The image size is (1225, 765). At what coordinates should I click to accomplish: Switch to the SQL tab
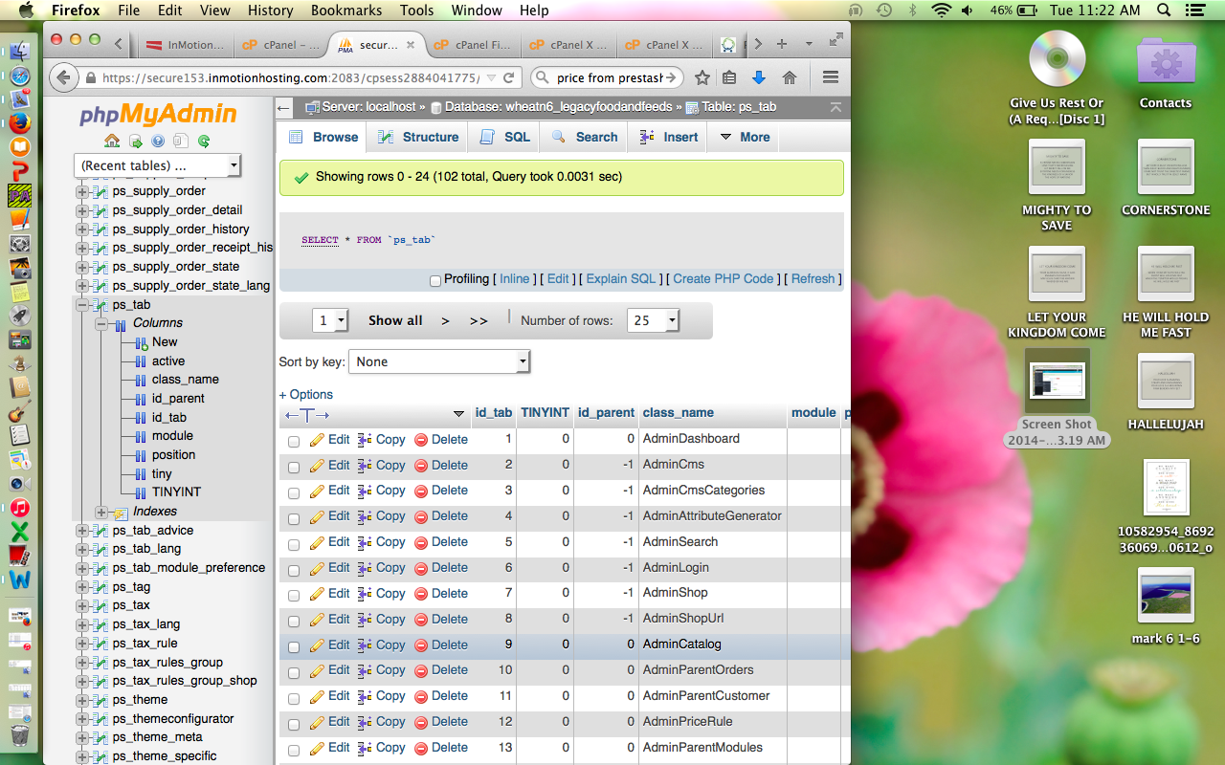click(x=504, y=137)
